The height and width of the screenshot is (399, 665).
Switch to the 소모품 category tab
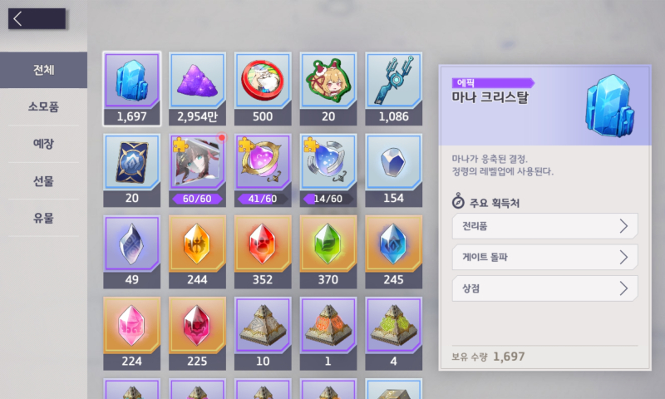[x=44, y=107]
